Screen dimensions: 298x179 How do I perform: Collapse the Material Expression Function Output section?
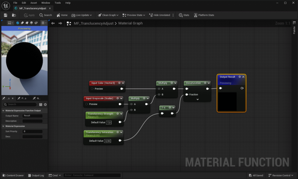tap(3, 111)
